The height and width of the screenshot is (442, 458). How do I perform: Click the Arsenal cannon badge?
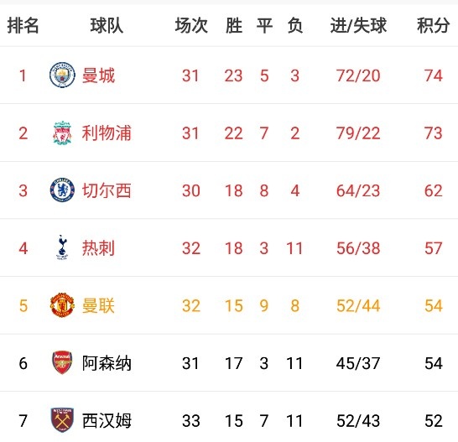tap(62, 362)
